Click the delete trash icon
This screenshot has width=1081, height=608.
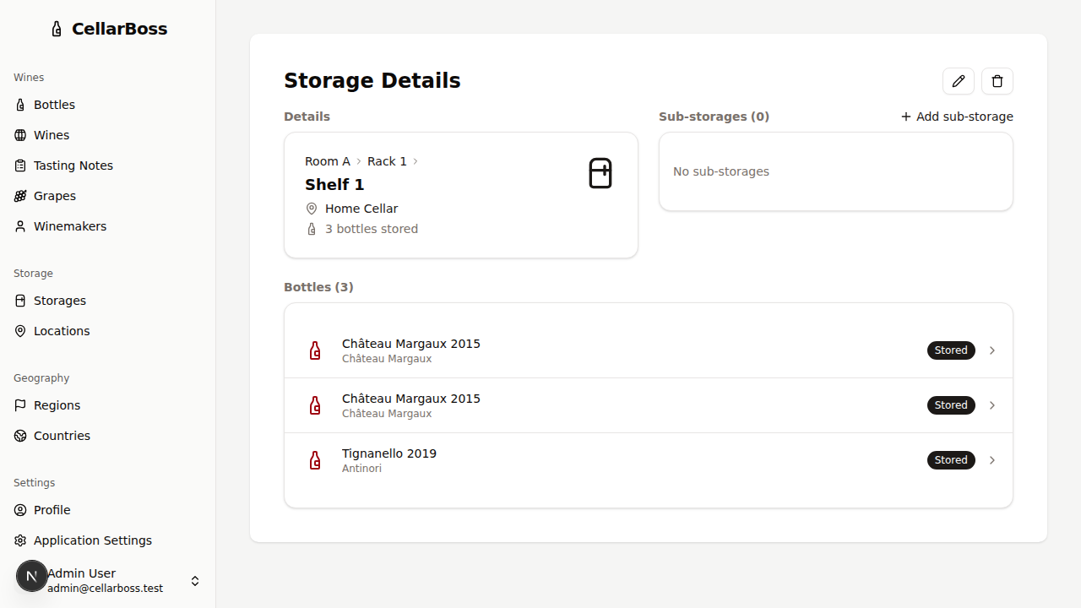tap(997, 81)
